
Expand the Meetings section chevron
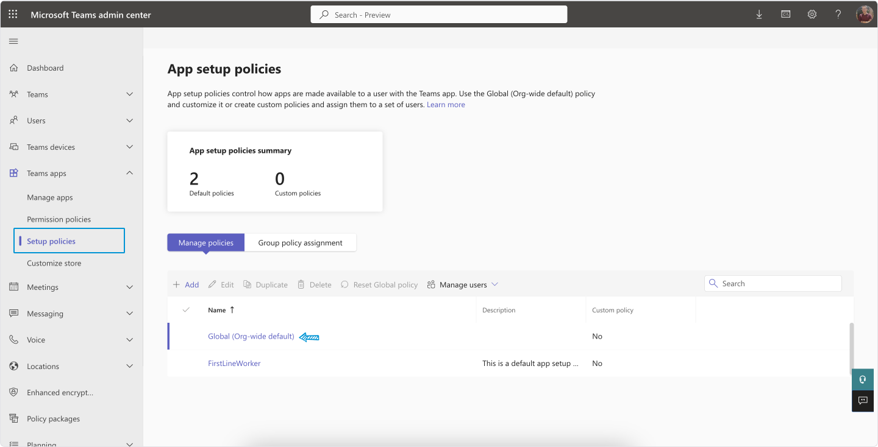129,287
